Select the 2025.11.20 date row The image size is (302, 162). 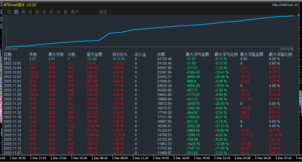[12, 112]
